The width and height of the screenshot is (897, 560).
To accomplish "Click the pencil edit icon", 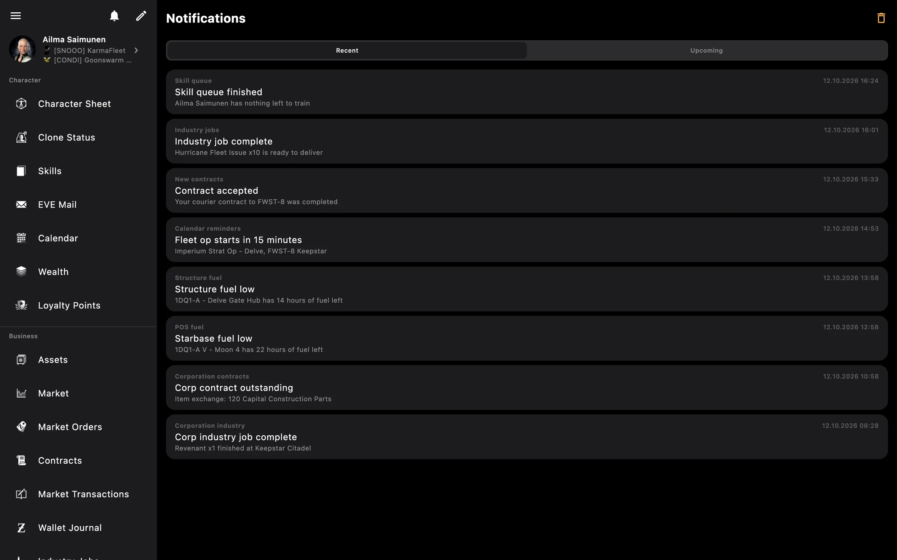I will 141,16.
